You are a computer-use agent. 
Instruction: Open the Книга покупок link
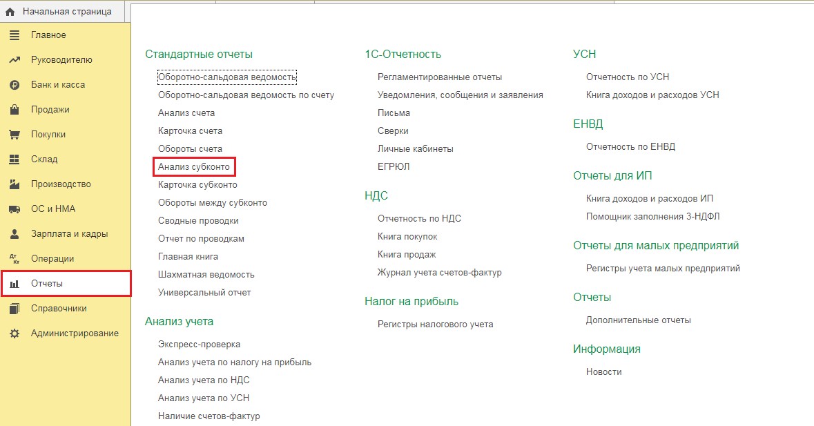point(407,237)
